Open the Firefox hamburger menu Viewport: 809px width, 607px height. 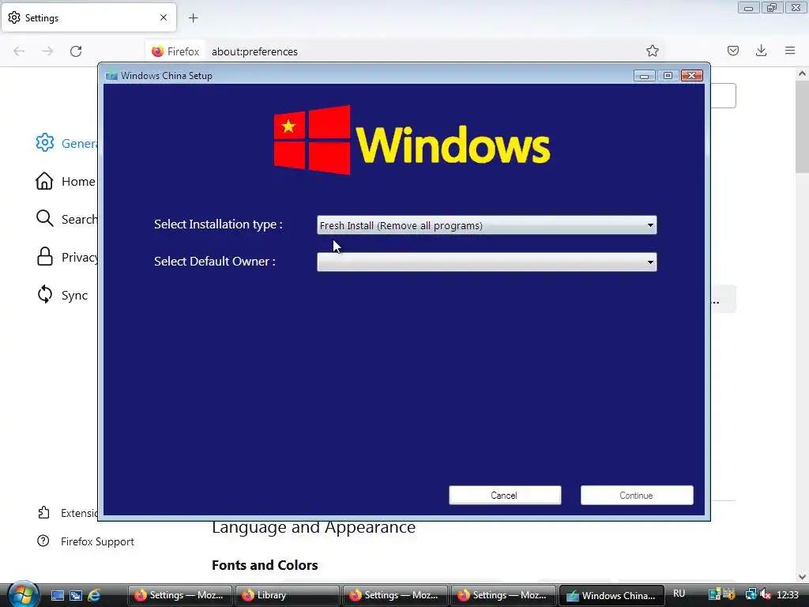[790, 51]
